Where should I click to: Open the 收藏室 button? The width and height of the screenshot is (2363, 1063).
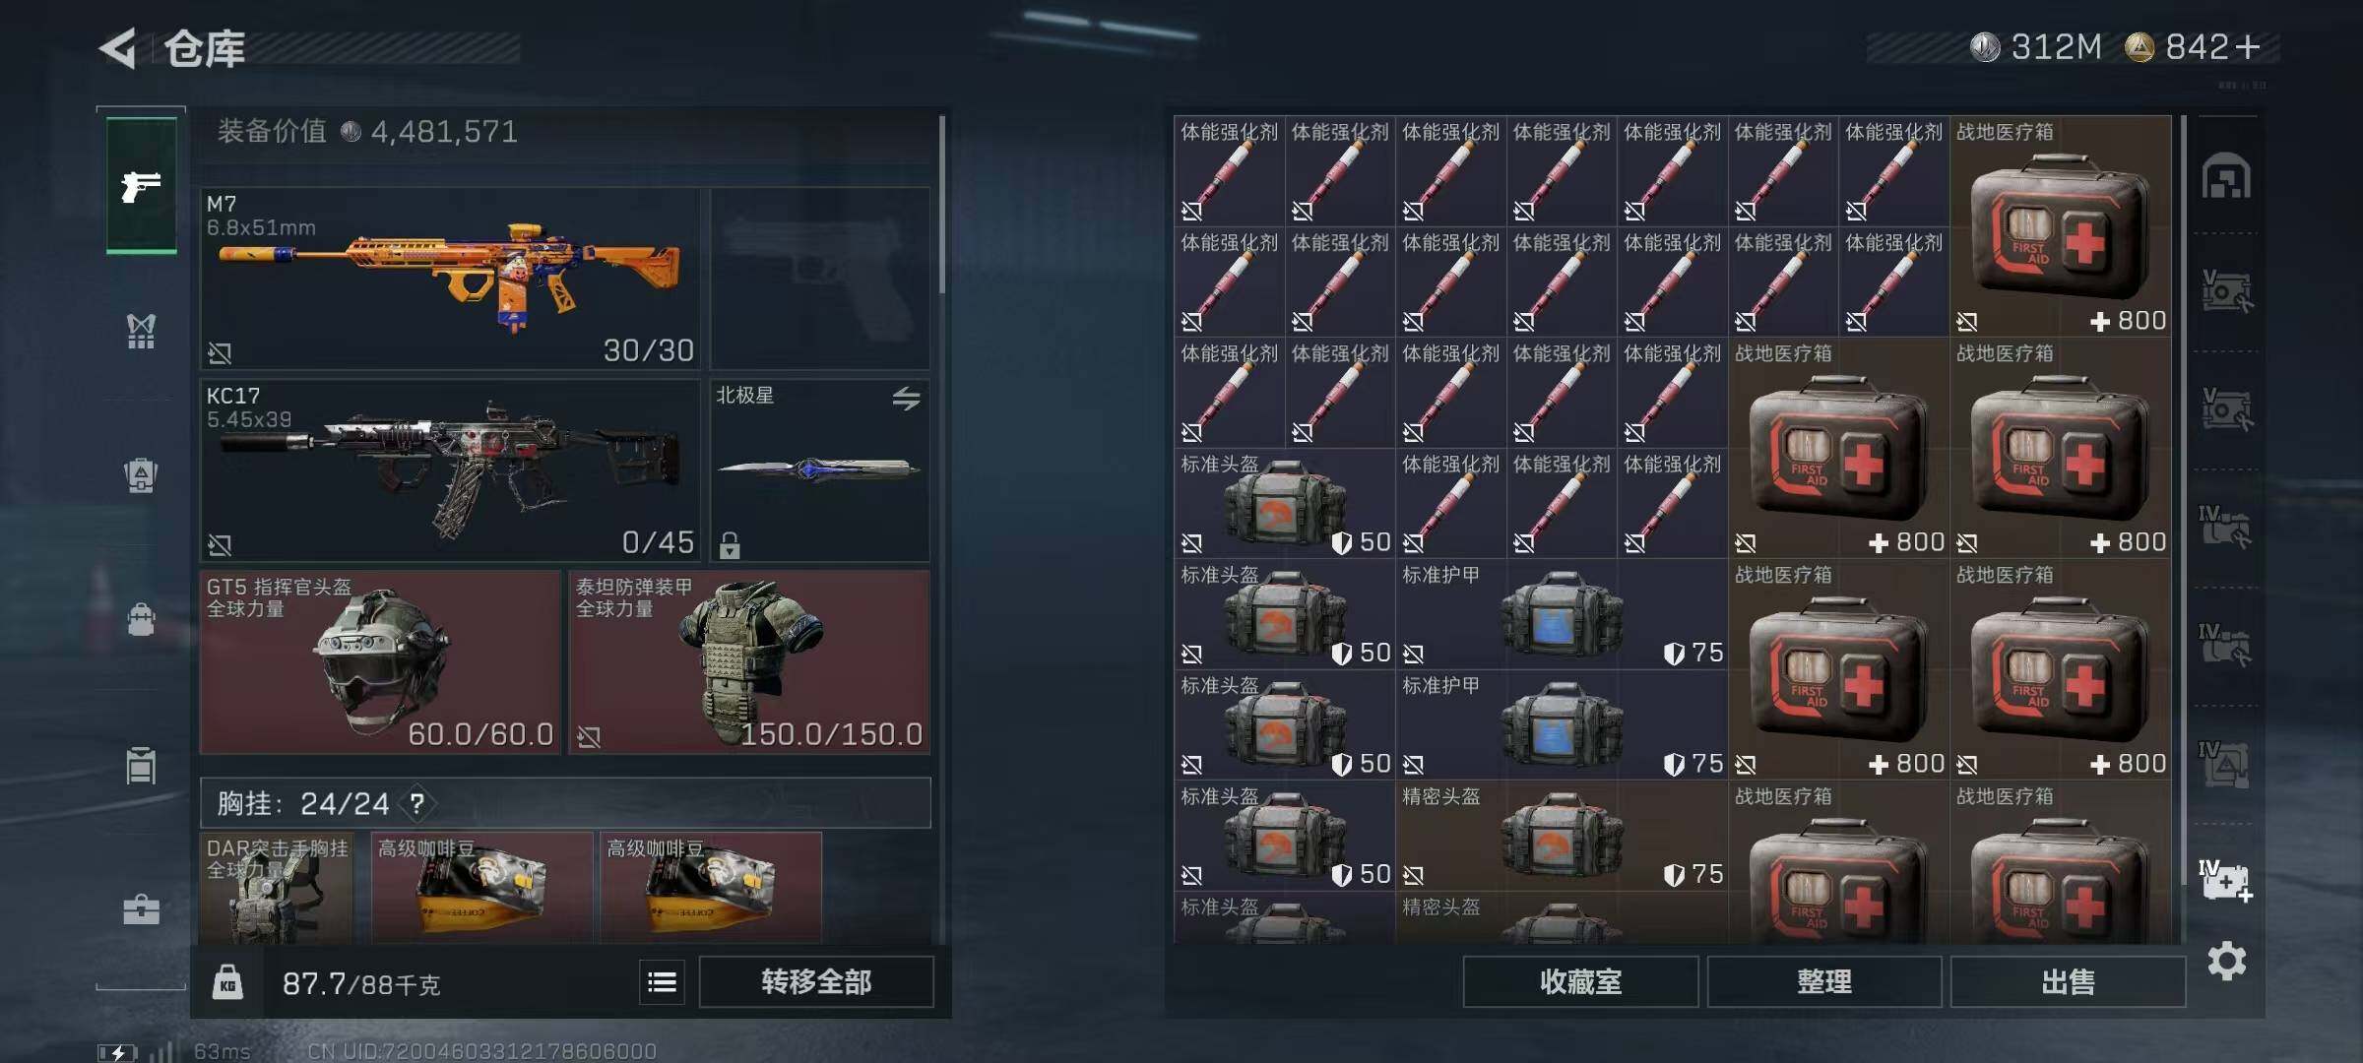(x=1580, y=981)
